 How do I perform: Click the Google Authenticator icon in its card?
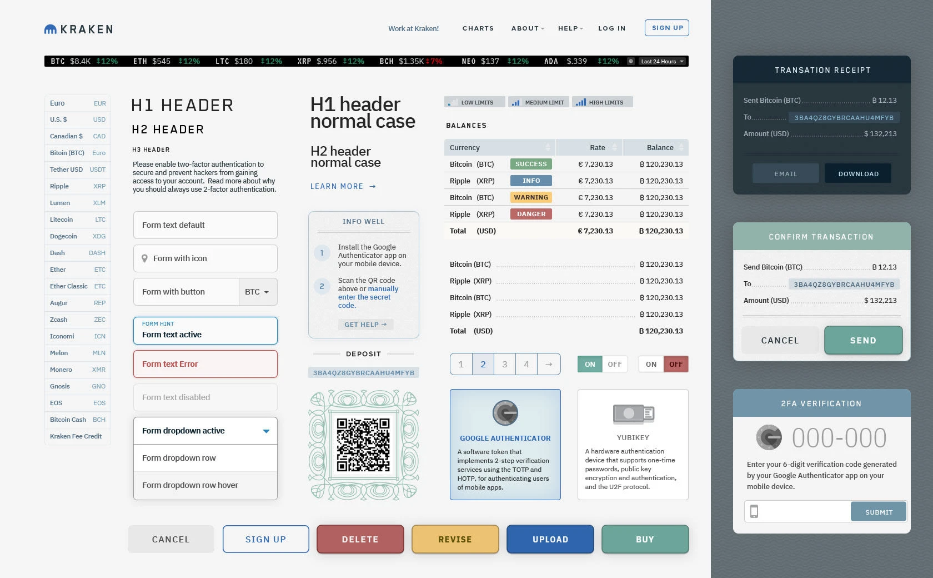point(505,413)
